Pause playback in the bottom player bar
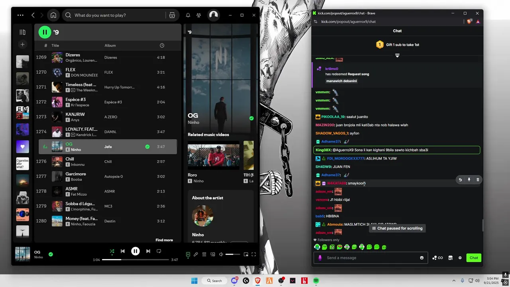 [135, 251]
